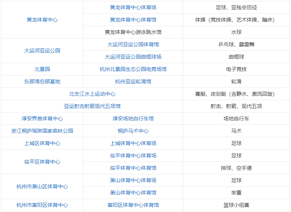Open the 杭州亚运轮滑馆 link
Viewport: 291px width, 212px height.
click(x=133, y=82)
